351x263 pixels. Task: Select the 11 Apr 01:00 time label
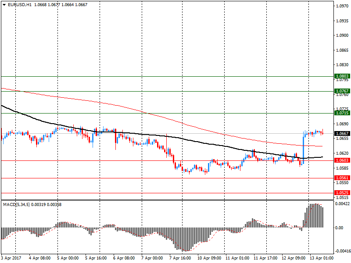pyautogui.click(x=237, y=258)
